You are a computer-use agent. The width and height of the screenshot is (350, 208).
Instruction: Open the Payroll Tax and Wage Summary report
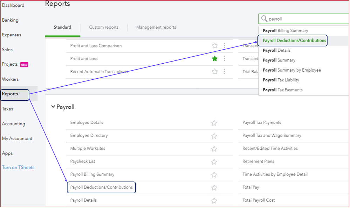(x=272, y=135)
